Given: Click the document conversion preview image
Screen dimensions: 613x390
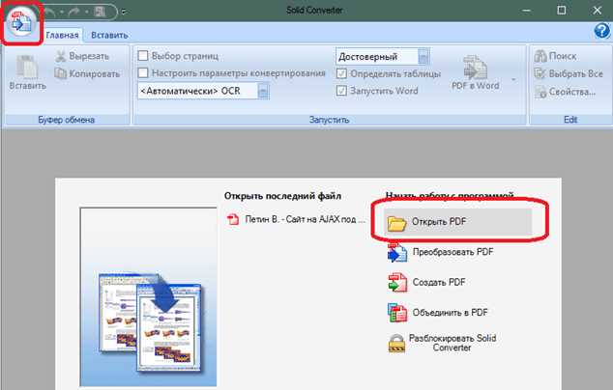Looking at the screenshot, I should [x=148, y=297].
